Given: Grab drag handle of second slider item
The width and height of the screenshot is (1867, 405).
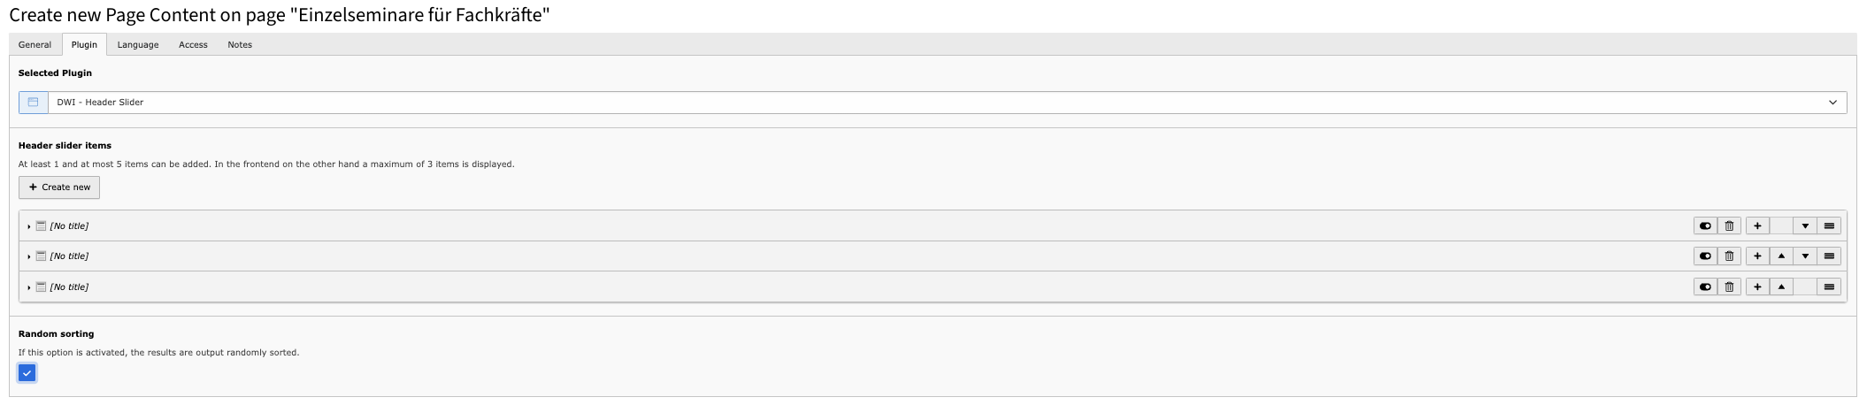Looking at the screenshot, I should pyautogui.click(x=1829, y=256).
